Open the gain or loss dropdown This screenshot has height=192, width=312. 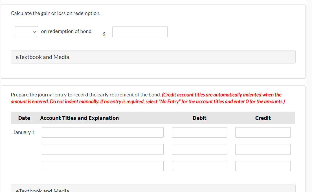[27, 32]
